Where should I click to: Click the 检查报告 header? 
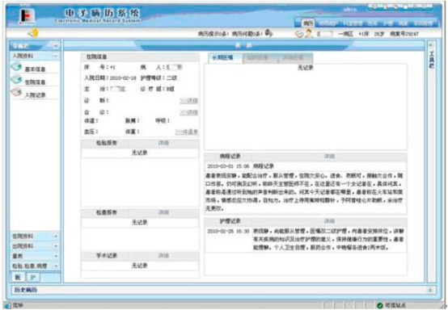point(106,212)
